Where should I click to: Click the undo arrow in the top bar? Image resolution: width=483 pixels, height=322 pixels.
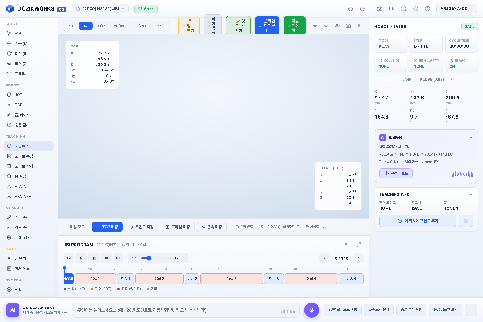pyautogui.click(x=350, y=9)
